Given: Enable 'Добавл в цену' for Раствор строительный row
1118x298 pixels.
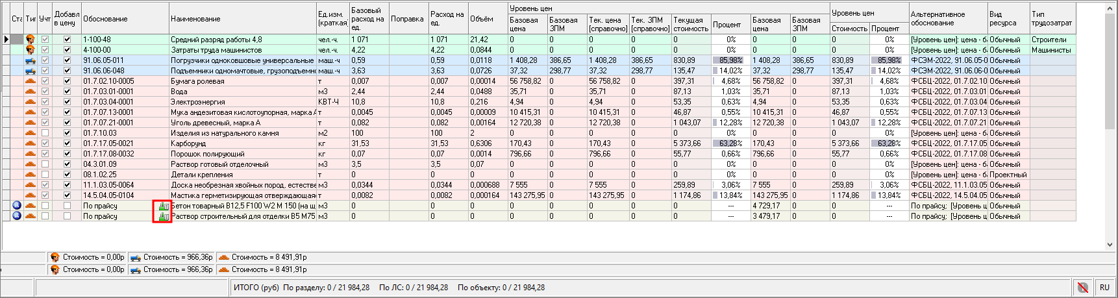Looking at the screenshot, I should point(67,216).
